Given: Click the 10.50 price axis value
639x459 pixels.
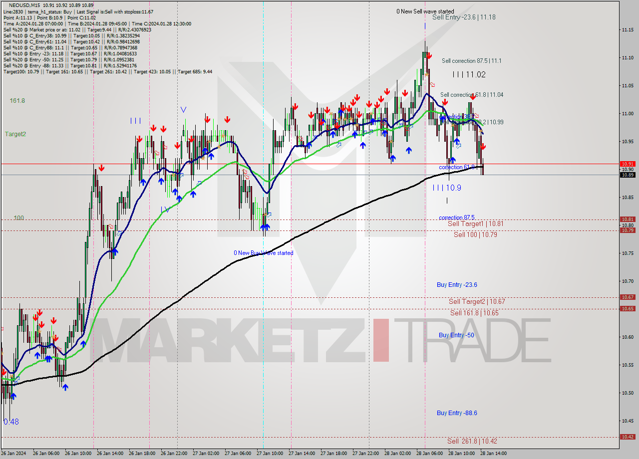Looking at the screenshot, I should (628, 393).
